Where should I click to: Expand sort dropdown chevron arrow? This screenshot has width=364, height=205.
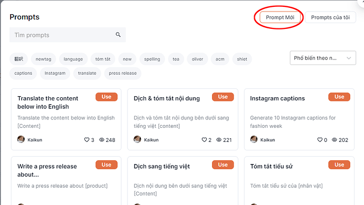(349, 58)
